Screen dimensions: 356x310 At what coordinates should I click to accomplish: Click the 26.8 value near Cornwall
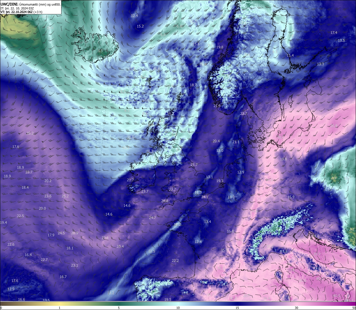165,201
